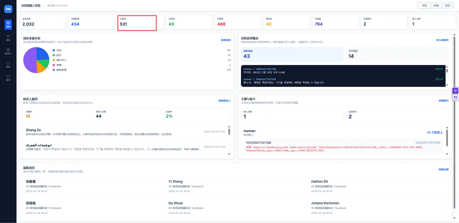The height and width of the screenshot is (223, 459).
Task: Open 消息 messages sidebar icon
Action: [x=8, y=65]
